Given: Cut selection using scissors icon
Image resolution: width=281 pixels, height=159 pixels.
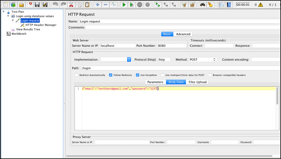Looking at the screenshot, I should 71,4.
